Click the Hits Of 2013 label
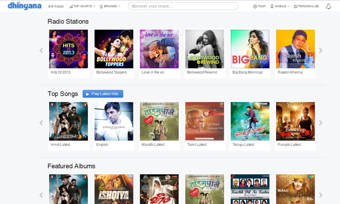340x204 pixels. (60, 72)
